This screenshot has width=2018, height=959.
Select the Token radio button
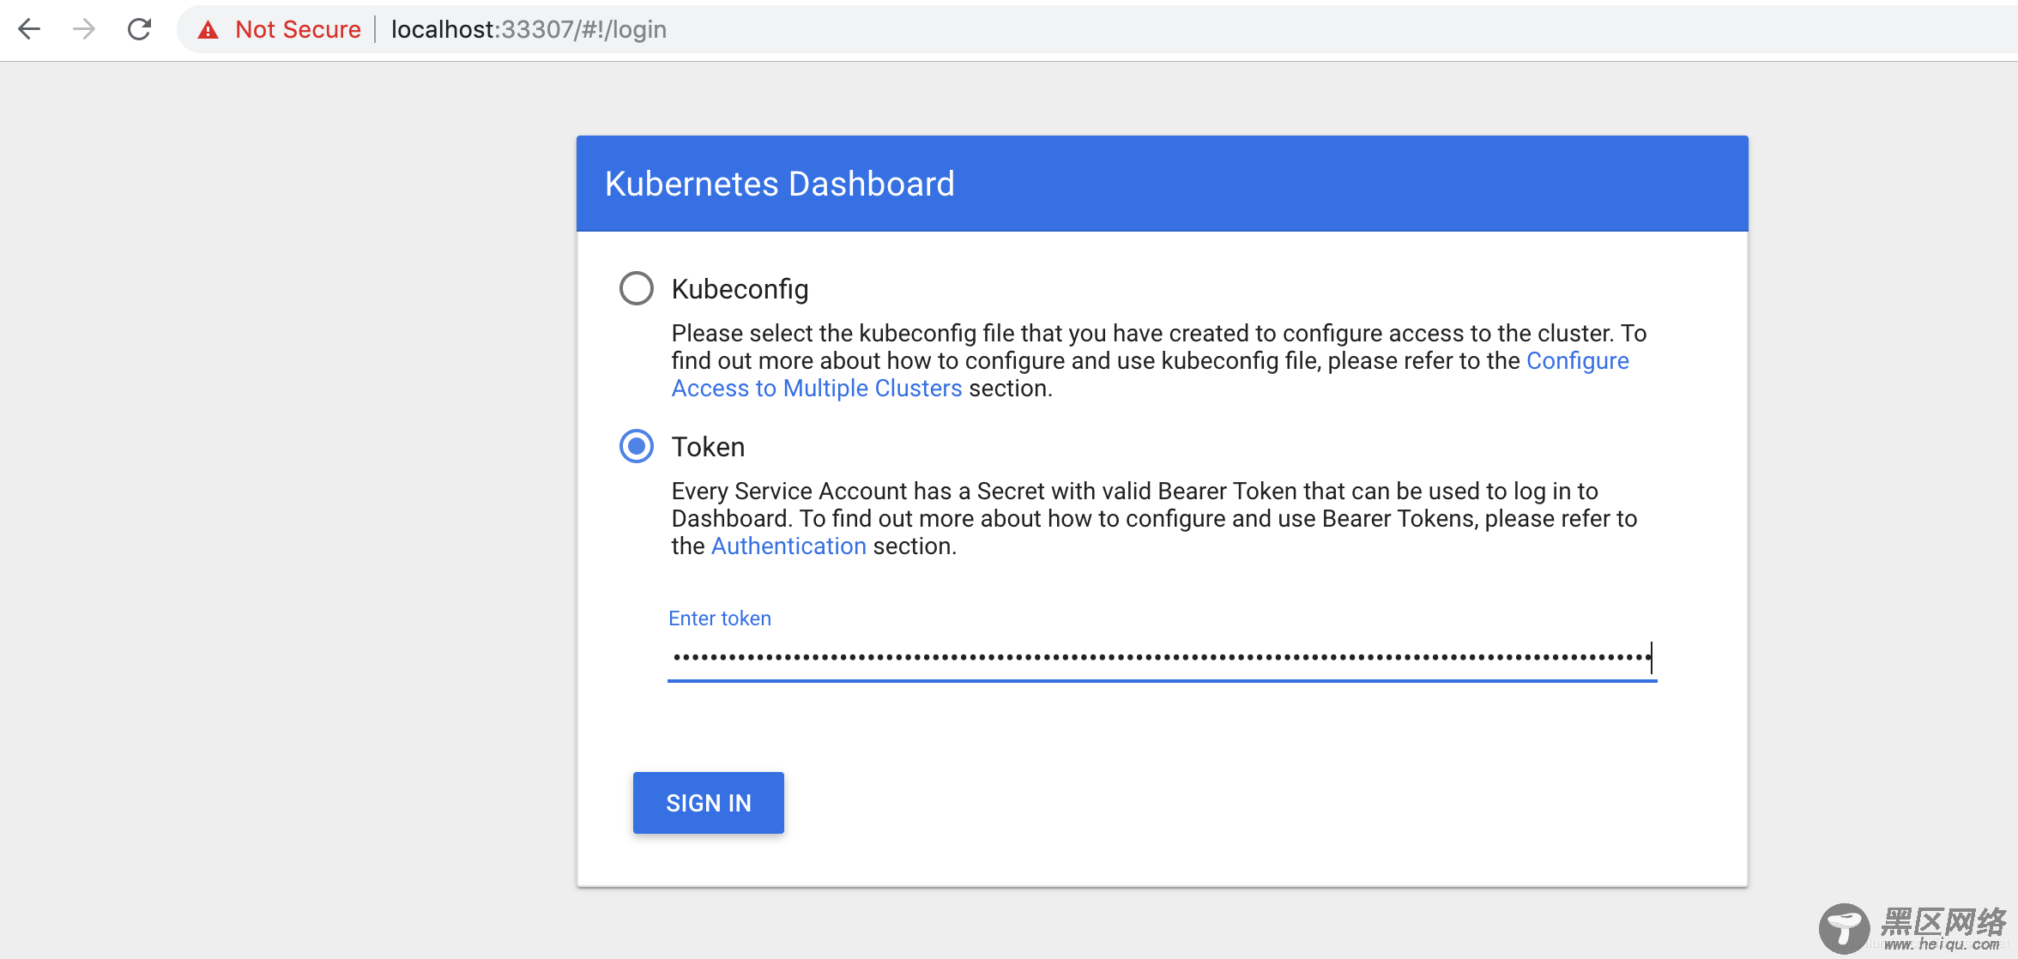point(637,446)
